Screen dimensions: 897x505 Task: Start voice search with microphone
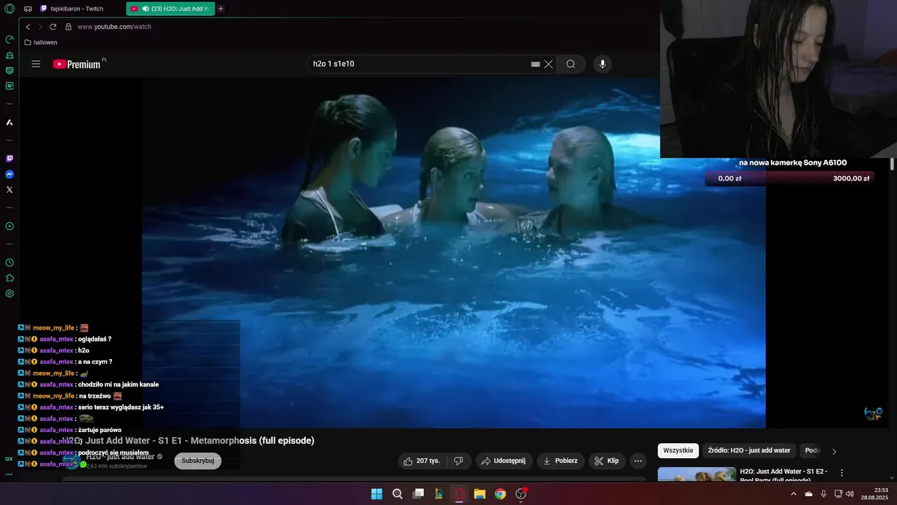(602, 64)
